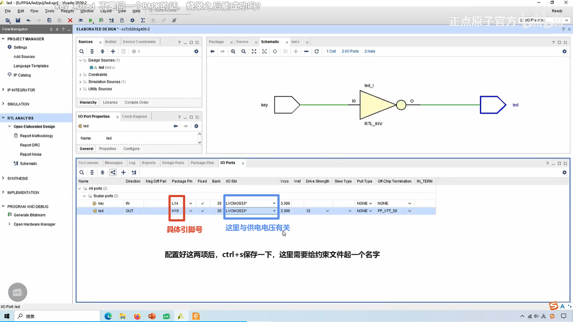The width and height of the screenshot is (573, 322).
Task: Open the Drive Strength dropdown for led
Action: [x=328, y=211]
